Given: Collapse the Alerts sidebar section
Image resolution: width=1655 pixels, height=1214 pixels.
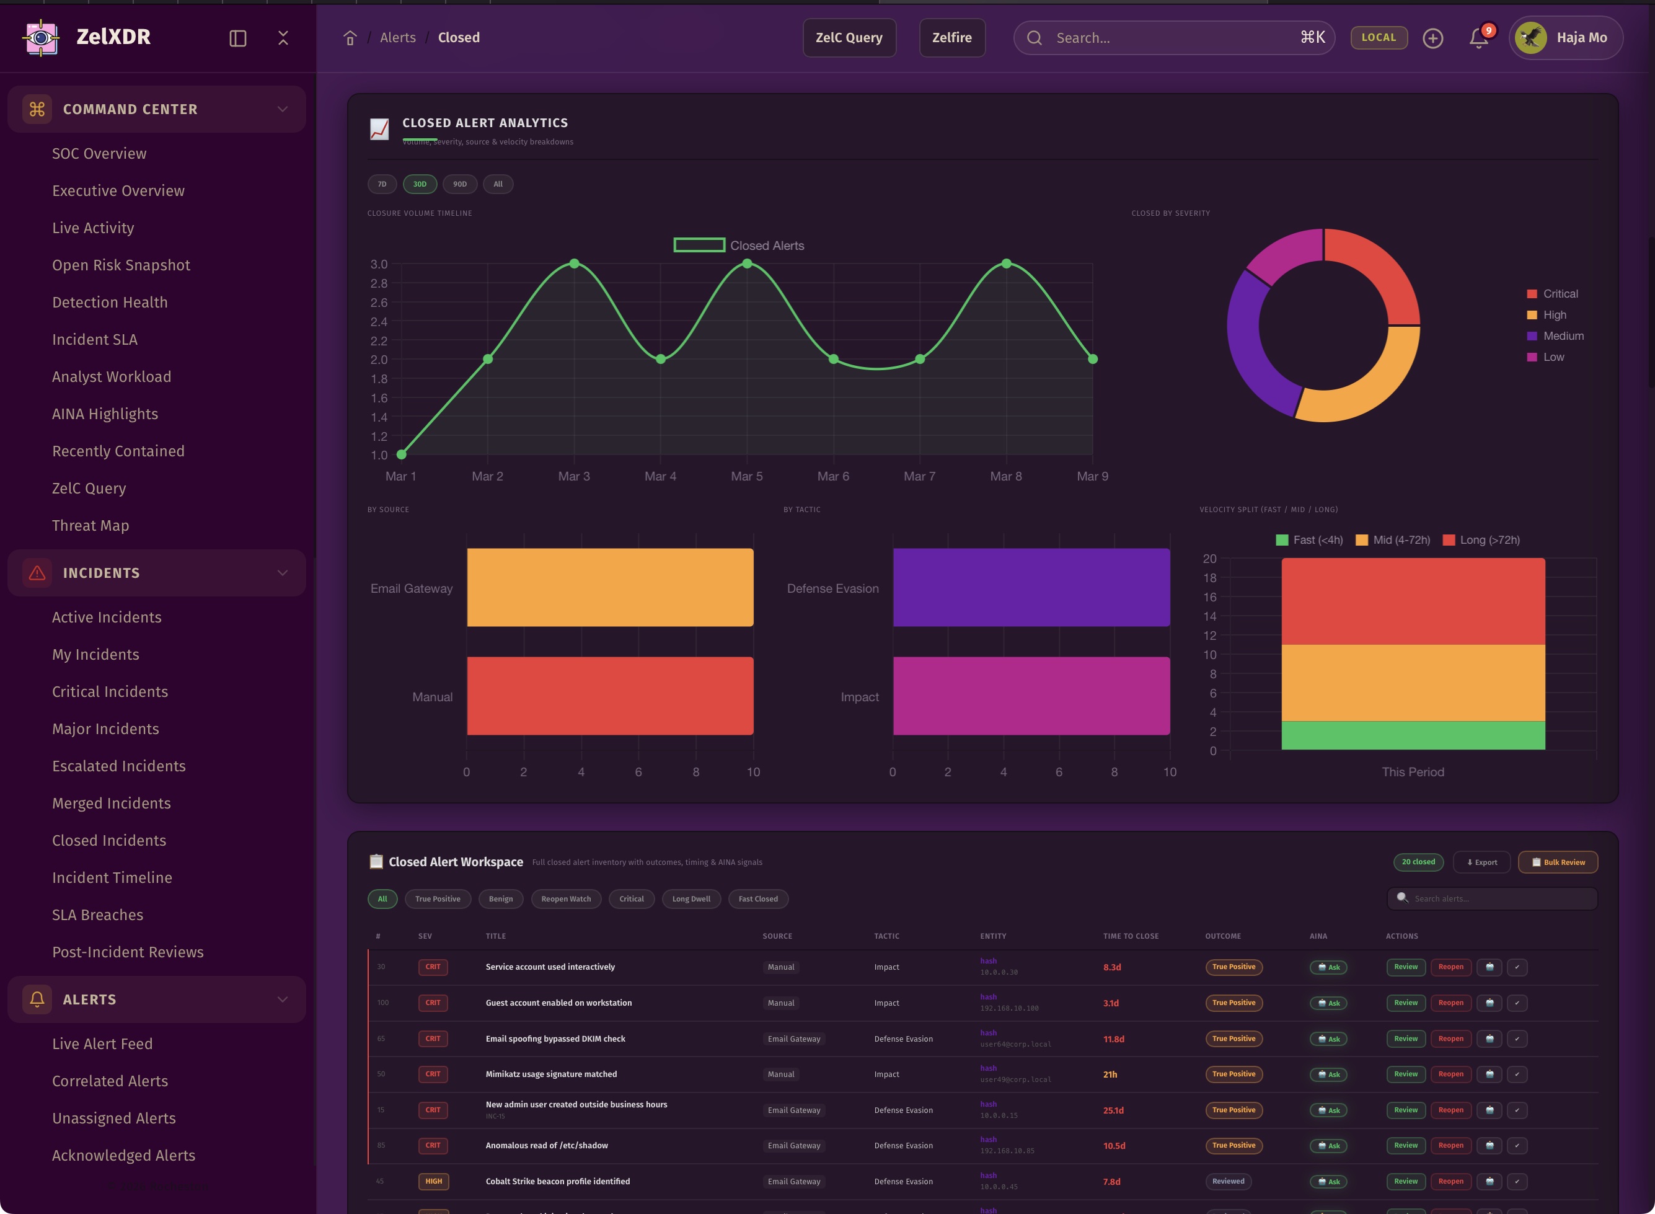Looking at the screenshot, I should (282, 999).
